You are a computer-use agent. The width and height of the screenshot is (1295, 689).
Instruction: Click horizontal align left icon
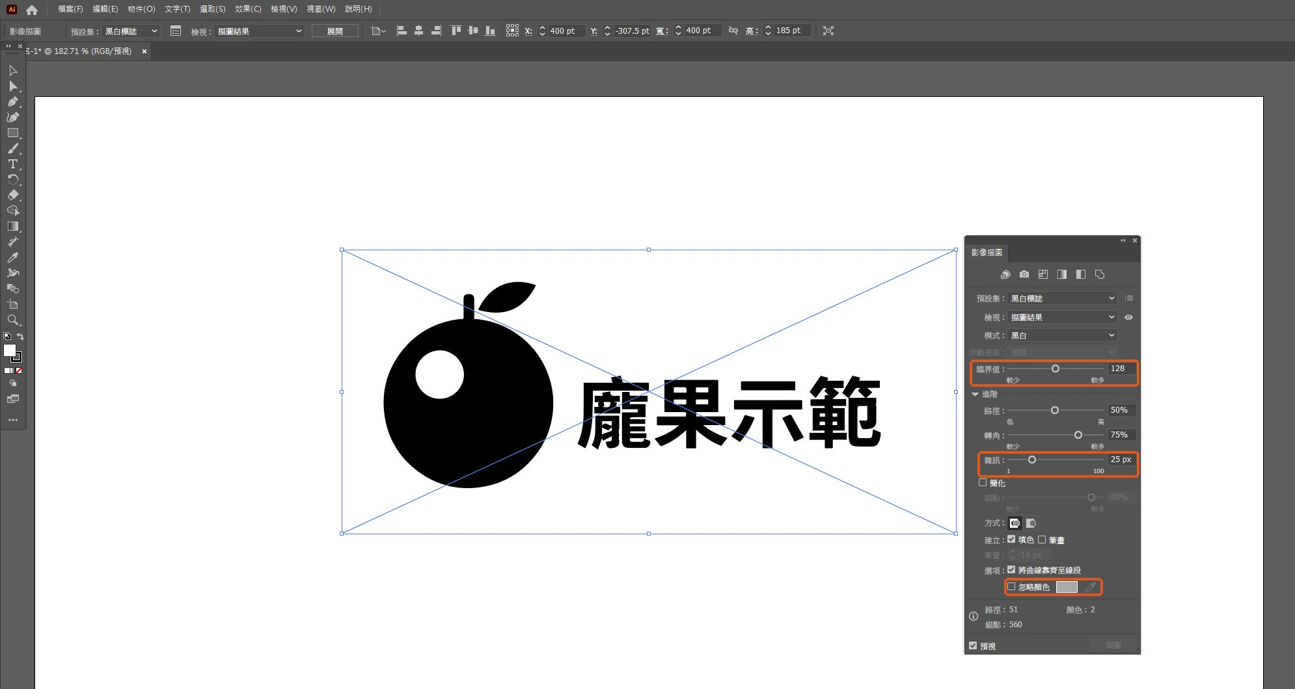tap(402, 31)
